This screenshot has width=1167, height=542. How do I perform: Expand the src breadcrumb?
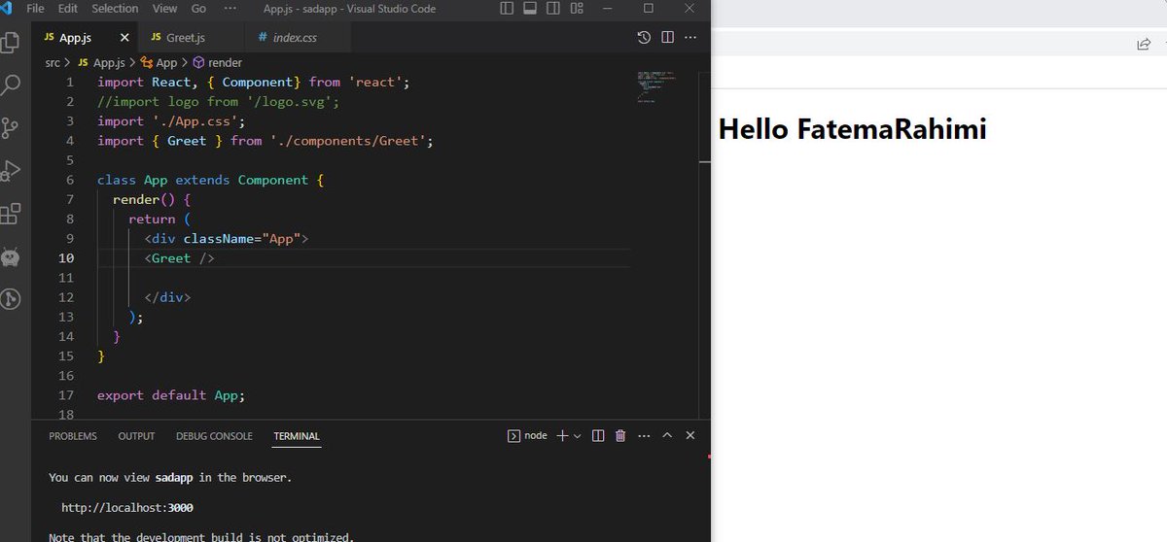click(53, 62)
